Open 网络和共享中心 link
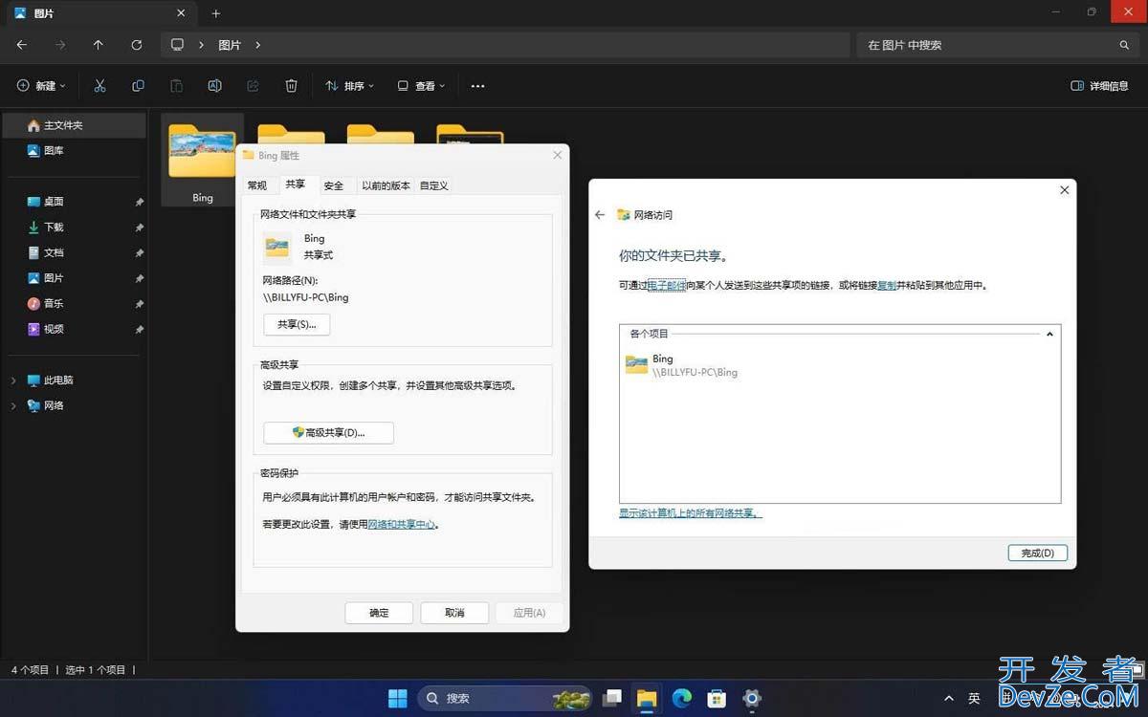The height and width of the screenshot is (717, 1148). [x=402, y=524]
